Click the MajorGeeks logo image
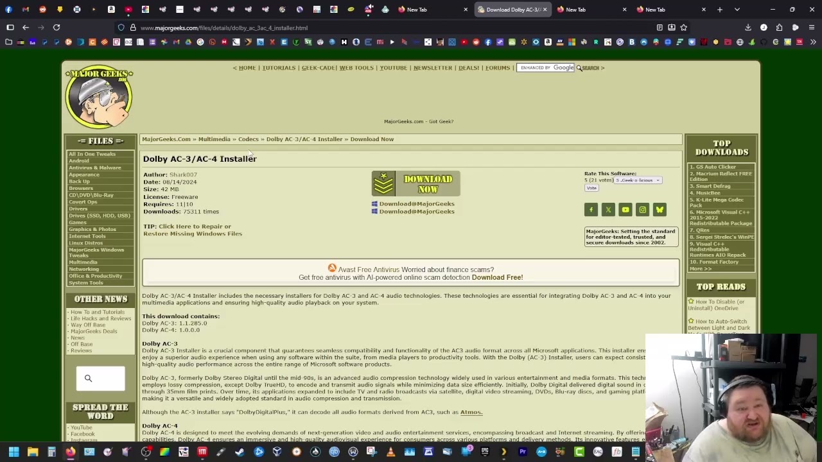822x462 pixels. pos(99,97)
